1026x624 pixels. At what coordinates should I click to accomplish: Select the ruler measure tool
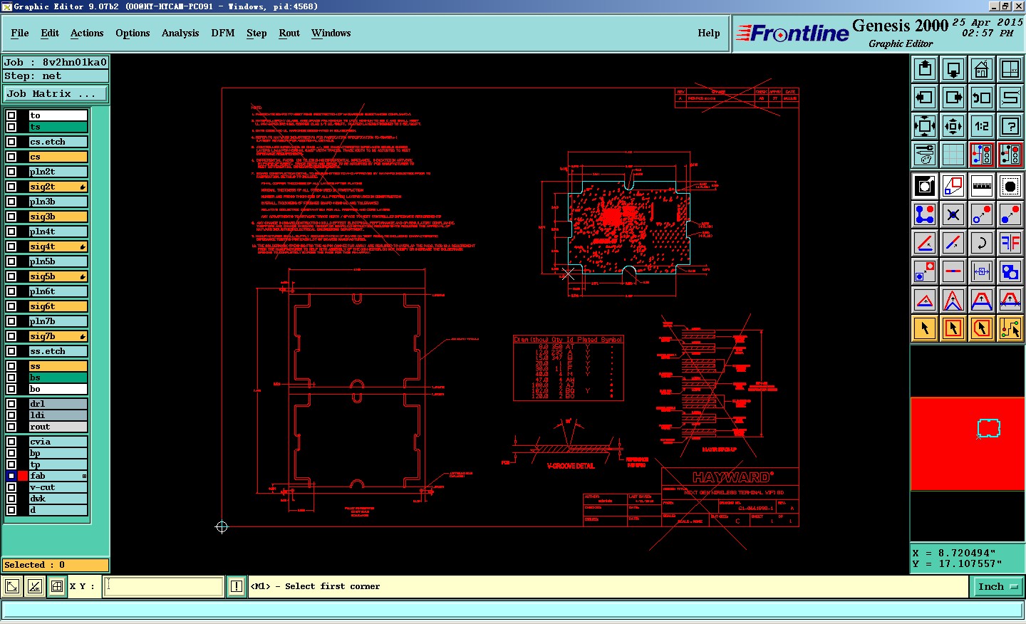[x=982, y=186]
